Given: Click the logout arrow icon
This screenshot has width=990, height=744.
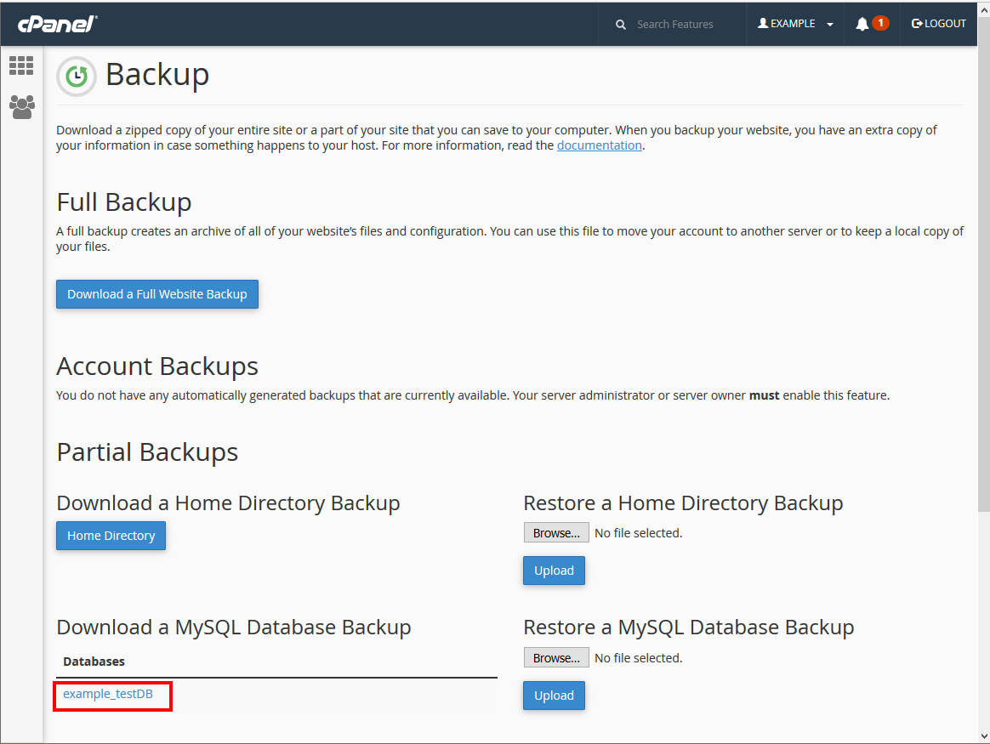Looking at the screenshot, I should (917, 24).
